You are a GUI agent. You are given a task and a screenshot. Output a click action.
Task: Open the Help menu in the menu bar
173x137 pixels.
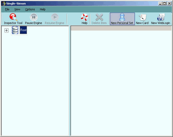[43, 9]
